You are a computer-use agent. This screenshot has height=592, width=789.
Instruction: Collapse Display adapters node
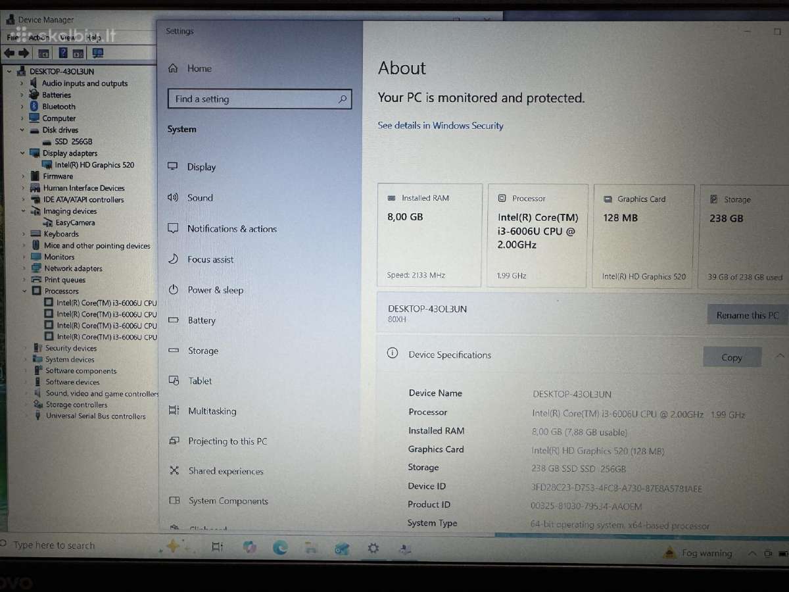(x=22, y=153)
